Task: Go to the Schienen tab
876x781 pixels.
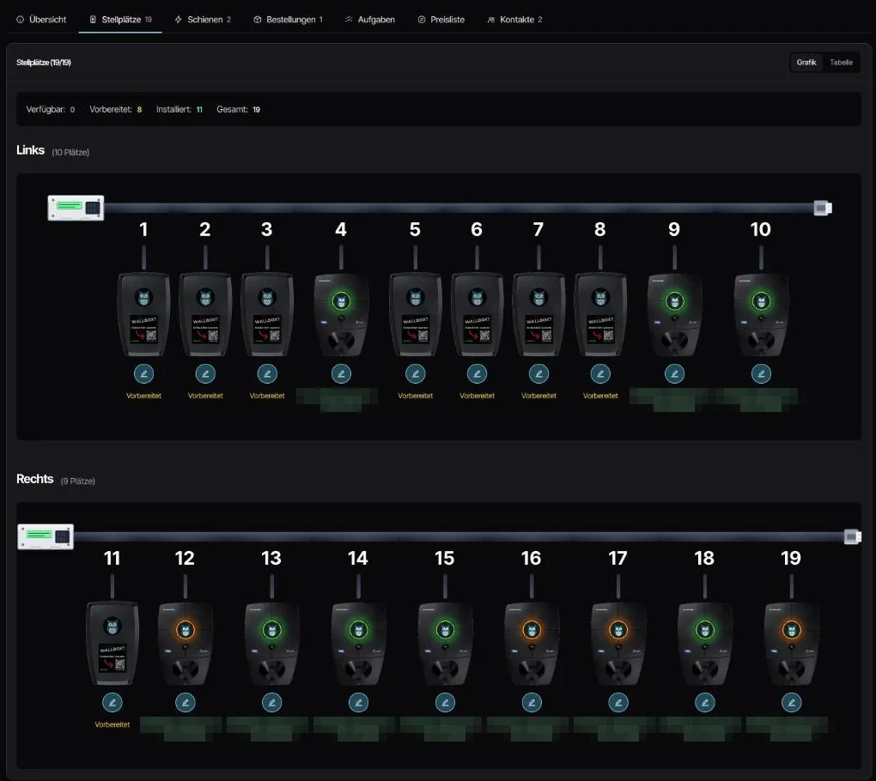Action: (x=203, y=20)
